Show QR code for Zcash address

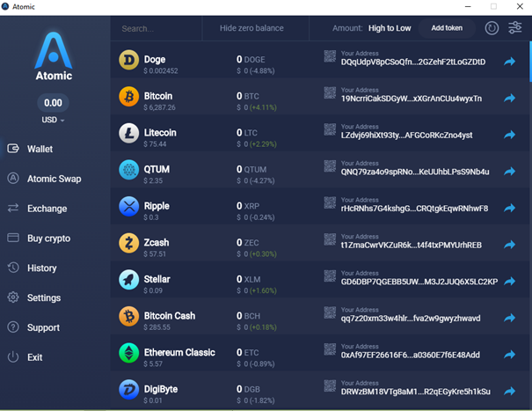coord(330,239)
